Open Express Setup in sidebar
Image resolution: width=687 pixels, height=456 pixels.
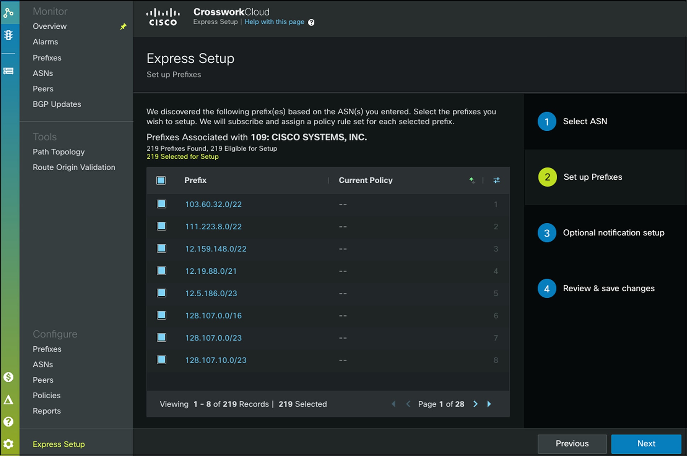[59, 444]
